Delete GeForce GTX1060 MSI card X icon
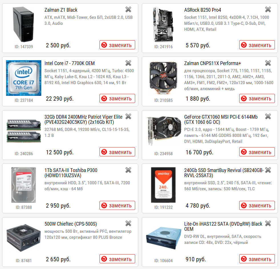 (268, 116)
